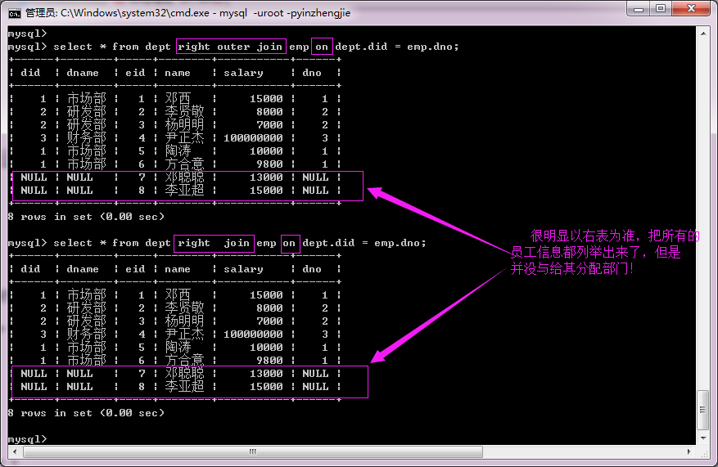Click the vertical scrollbar thumb
The width and height of the screenshot is (718, 467).
(x=703, y=410)
